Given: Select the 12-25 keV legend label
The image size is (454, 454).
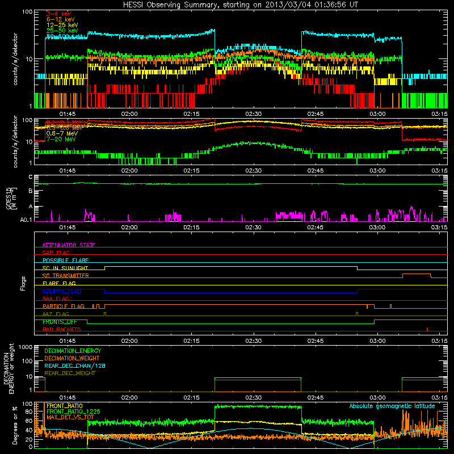Looking at the screenshot, I should [x=62, y=25].
